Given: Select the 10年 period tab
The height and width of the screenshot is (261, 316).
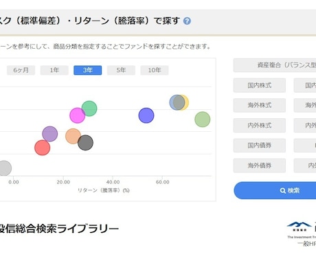Looking at the screenshot, I should coord(155,70).
